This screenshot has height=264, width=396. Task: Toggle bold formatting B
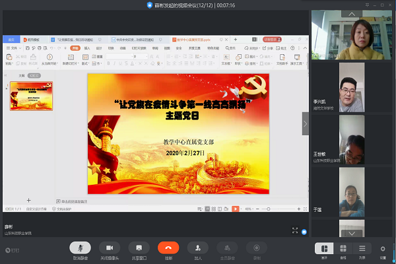pyautogui.click(x=109, y=63)
